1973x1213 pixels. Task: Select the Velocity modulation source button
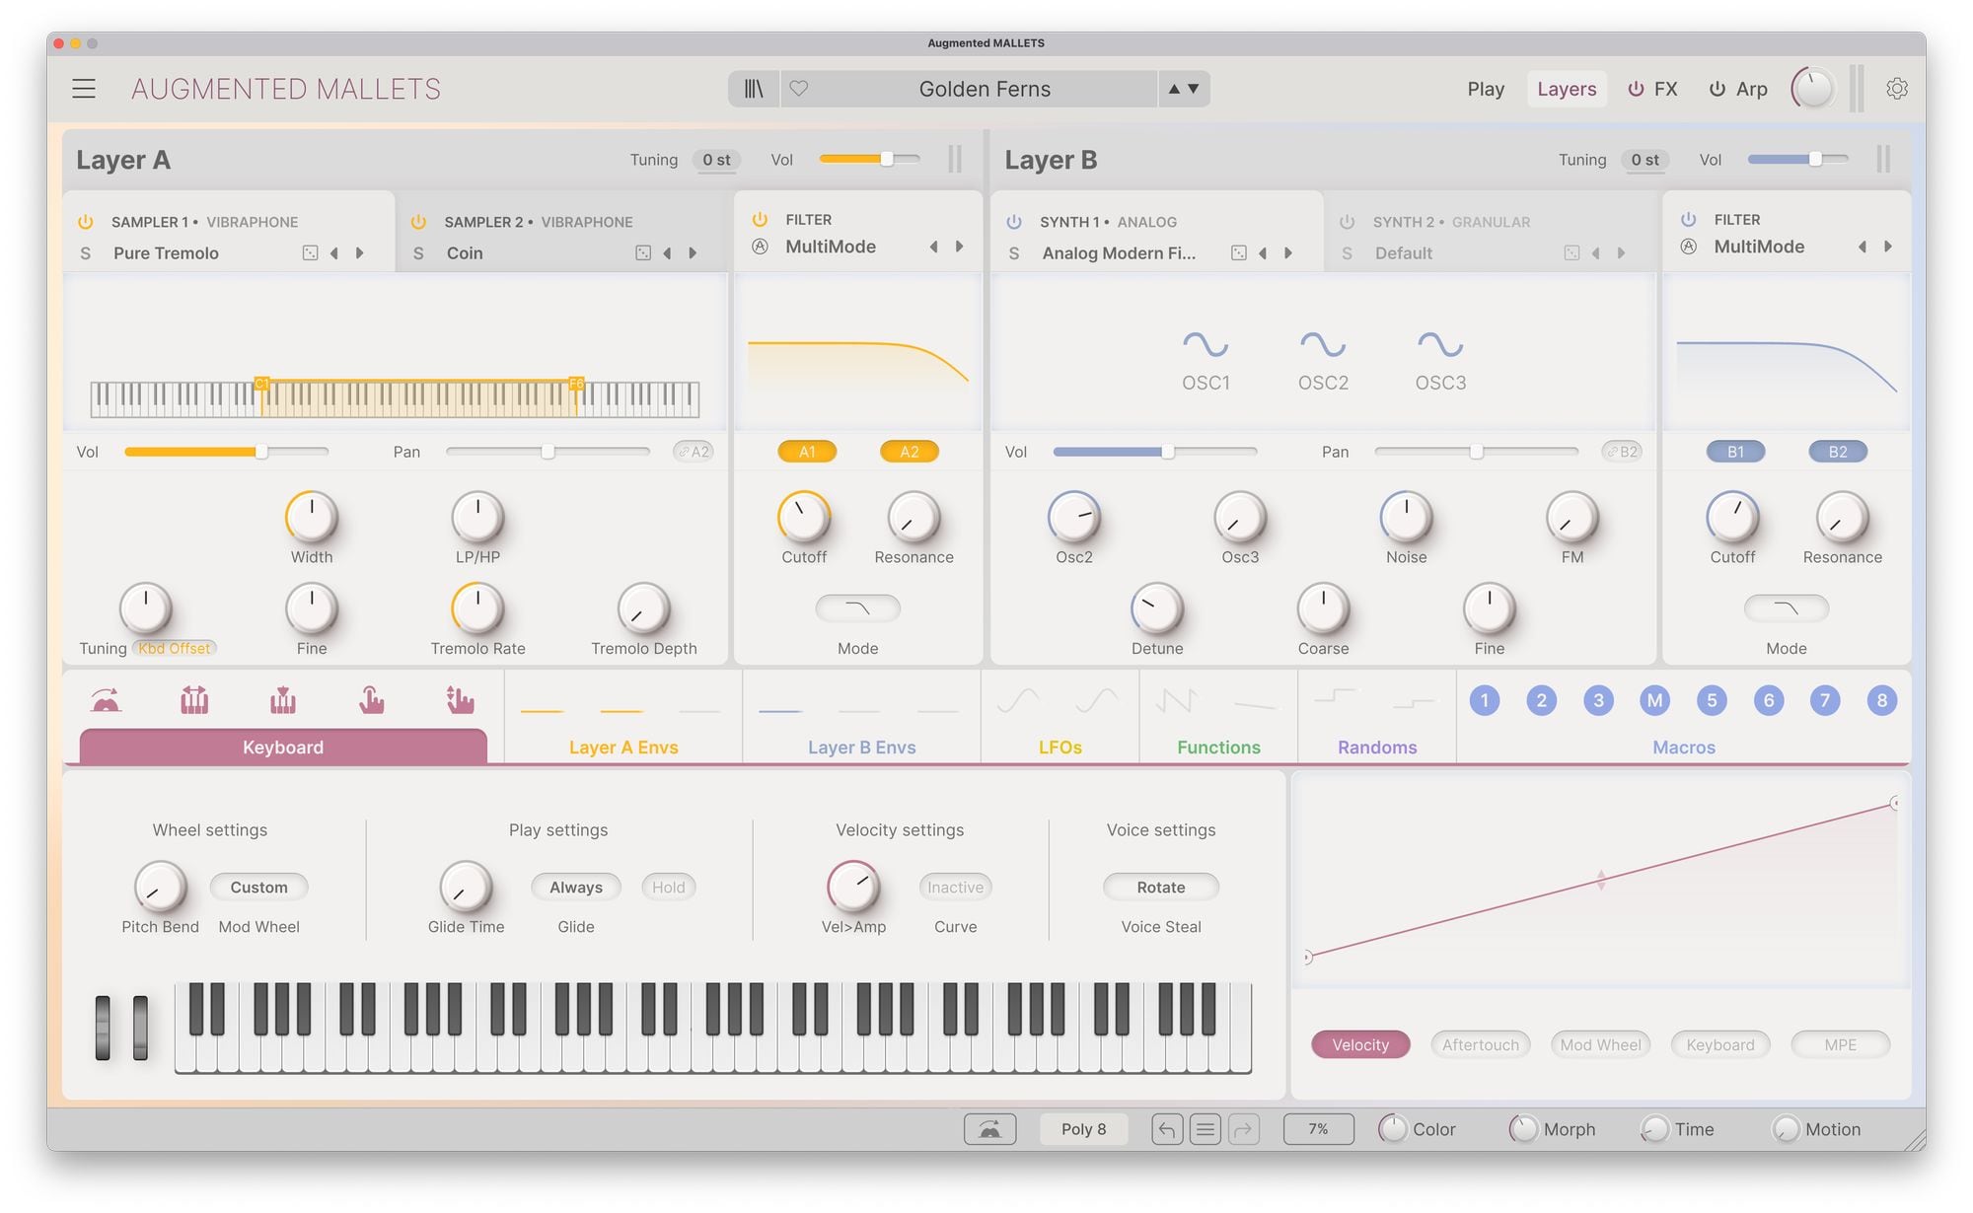[x=1360, y=1044]
